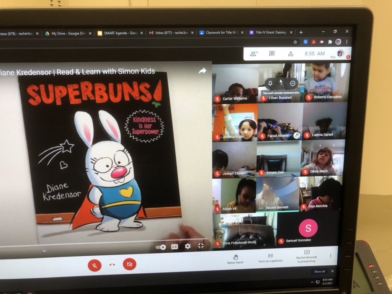Select Rona Finkelstein-Wolfe video tile
Viewport: 392px width, 294px height.
pos(245,230)
